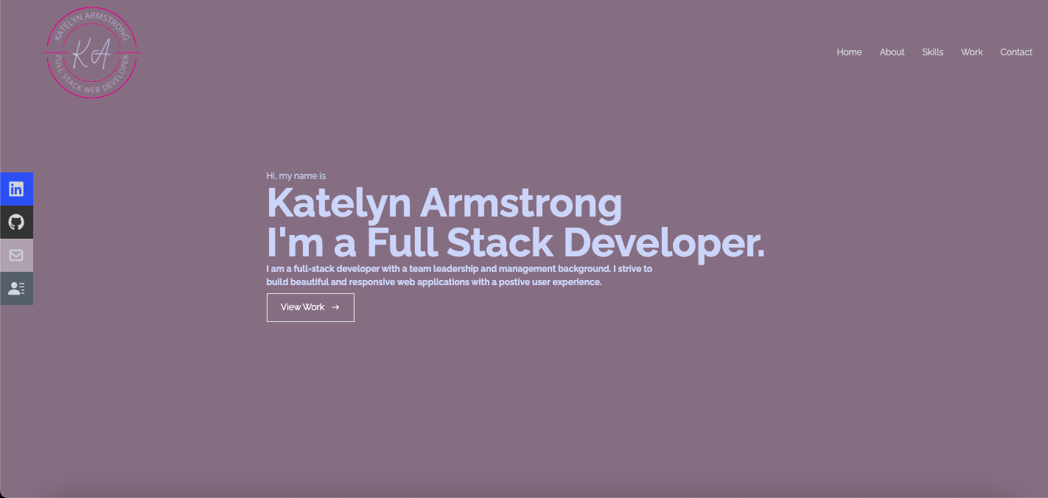Follow the Contact link top right
The width and height of the screenshot is (1048, 498).
1016,52
